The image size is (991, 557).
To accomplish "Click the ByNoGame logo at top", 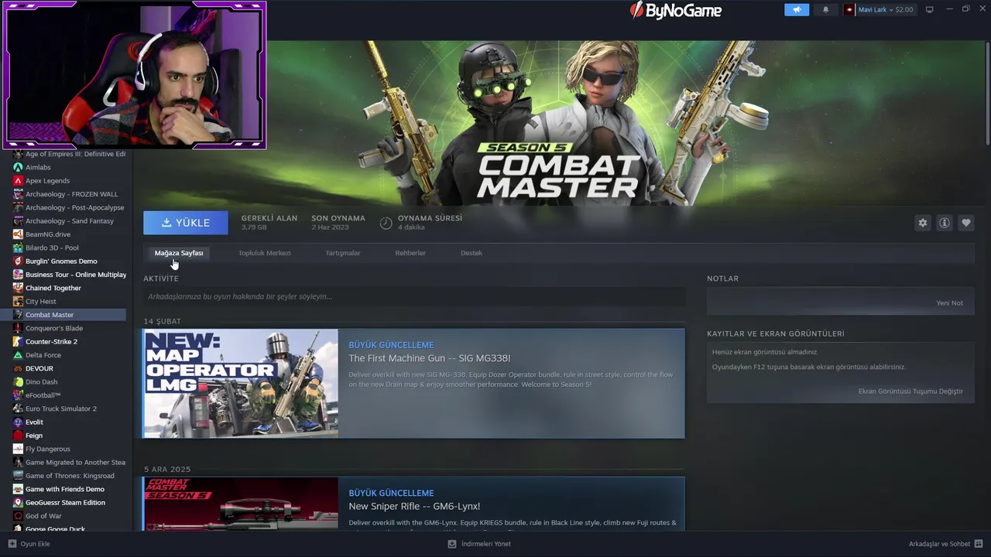I will click(x=676, y=10).
